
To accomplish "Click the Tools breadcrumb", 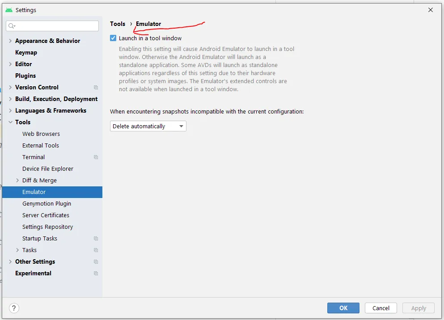I will [118, 24].
